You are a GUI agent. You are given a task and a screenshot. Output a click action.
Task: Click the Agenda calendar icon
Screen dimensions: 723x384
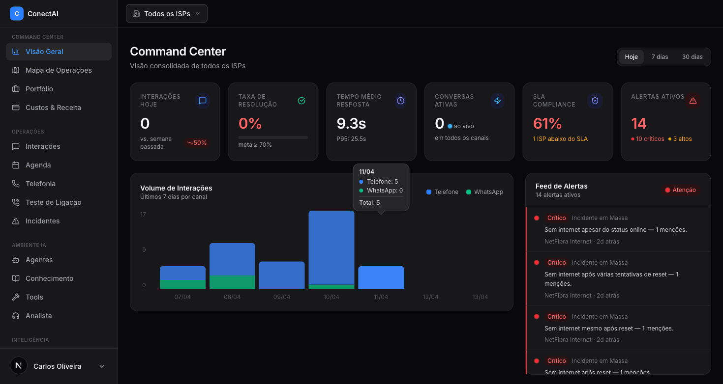point(16,165)
